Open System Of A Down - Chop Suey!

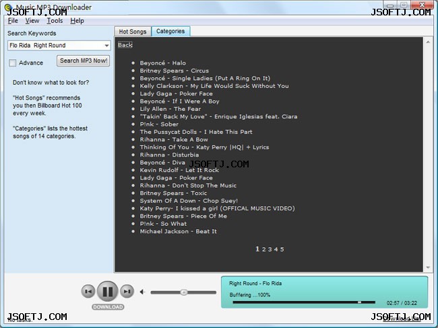[x=189, y=201]
